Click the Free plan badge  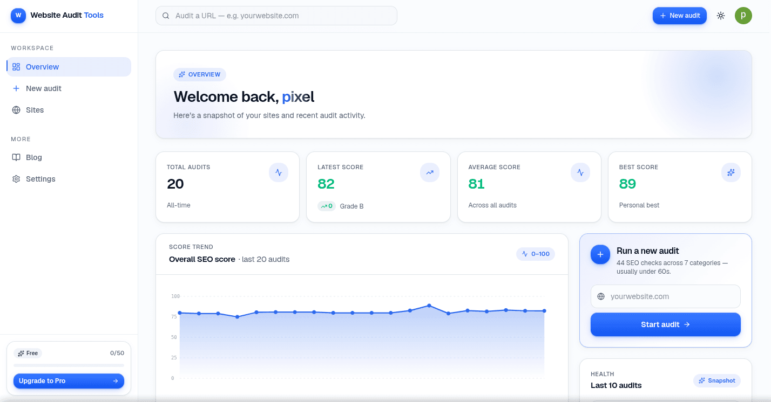click(x=28, y=354)
